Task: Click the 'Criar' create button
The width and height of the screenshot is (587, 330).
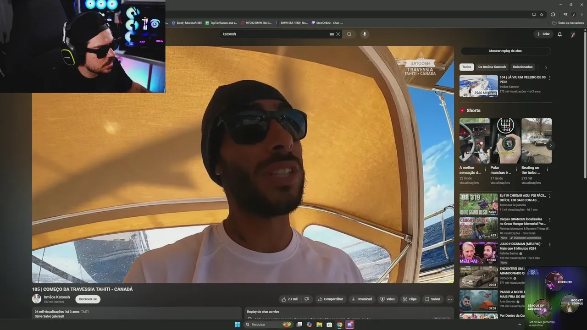Action: coord(543,34)
